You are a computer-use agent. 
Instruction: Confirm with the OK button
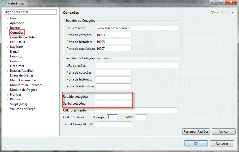pyautogui.click(x=196, y=143)
